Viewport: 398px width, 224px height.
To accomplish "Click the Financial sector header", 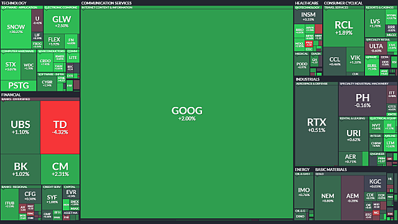I will pyautogui.click(x=11, y=95).
